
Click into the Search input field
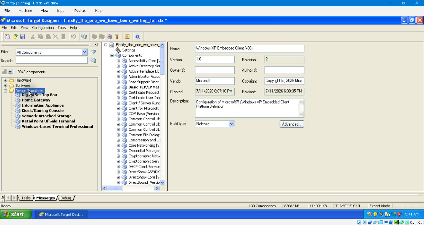click(52, 60)
